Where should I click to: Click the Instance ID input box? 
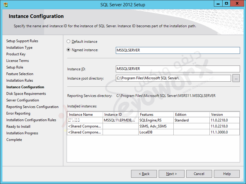pos(178,69)
